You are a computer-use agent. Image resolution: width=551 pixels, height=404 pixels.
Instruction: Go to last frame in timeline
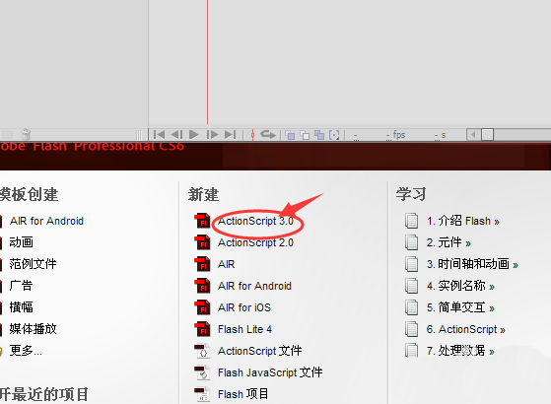click(231, 135)
